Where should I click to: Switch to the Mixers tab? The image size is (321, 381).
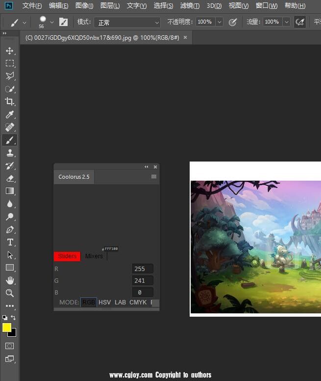coord(94,256)
